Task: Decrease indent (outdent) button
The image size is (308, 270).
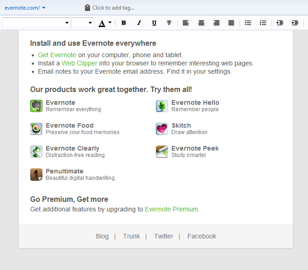Action: tap(280, 23)
